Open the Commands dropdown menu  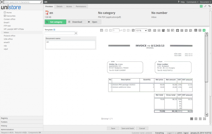tap(192, 2)
